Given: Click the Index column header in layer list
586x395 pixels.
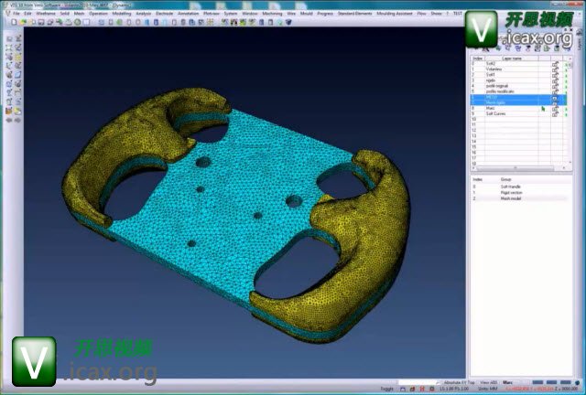Looking at the screenshot, I should click(x=478, y=59).
